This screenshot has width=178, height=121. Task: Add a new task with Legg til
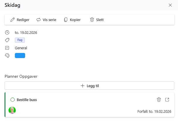(89, 86)
